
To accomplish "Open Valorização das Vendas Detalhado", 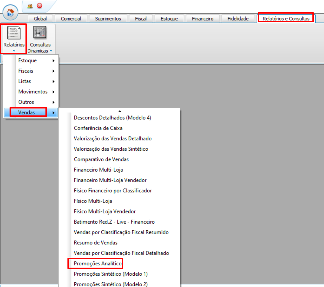I will tap(113, 139).
